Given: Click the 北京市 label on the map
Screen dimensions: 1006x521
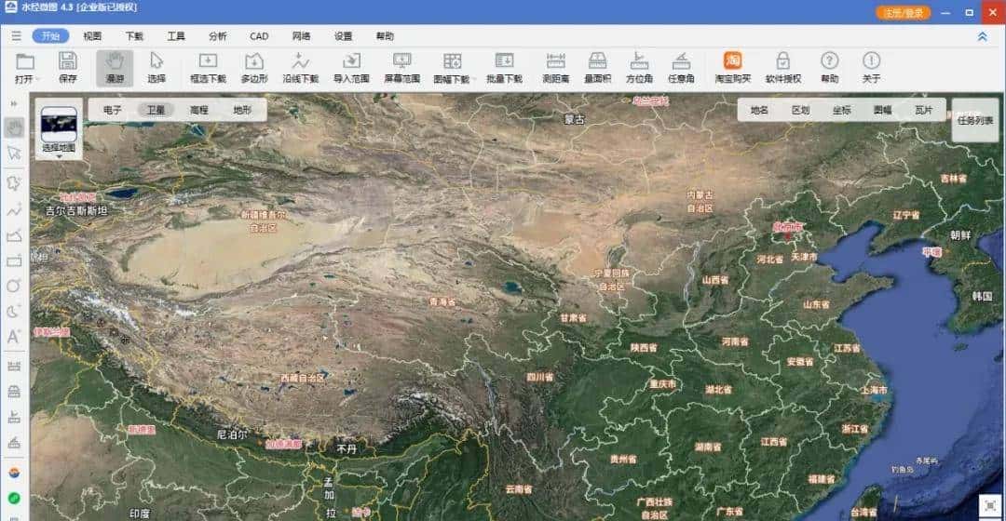Looking at the screenshot, I should pos(787,227).
